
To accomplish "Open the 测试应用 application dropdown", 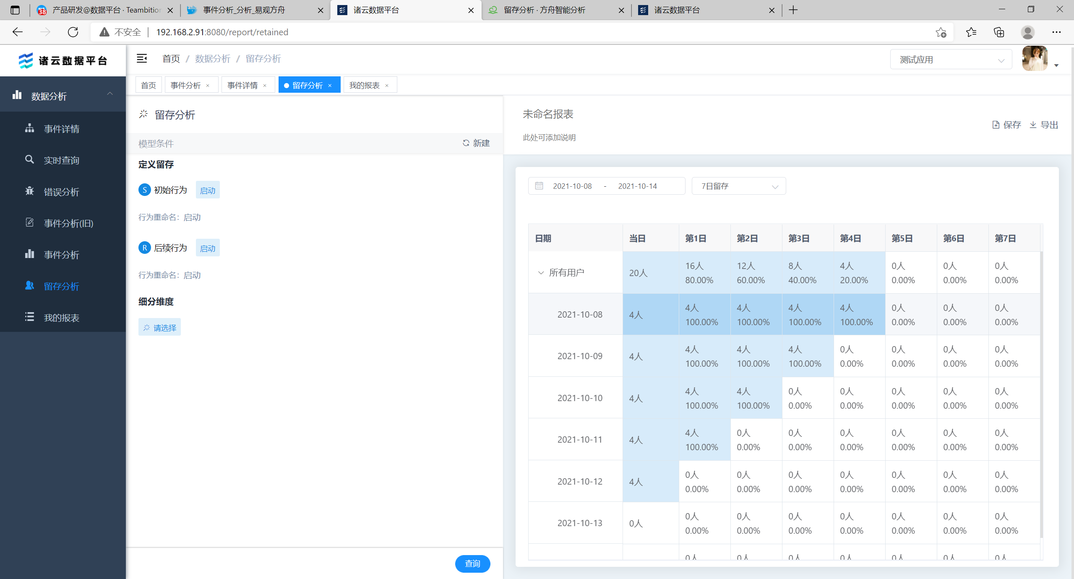I will pyautogui.click(x=951, y=60).
